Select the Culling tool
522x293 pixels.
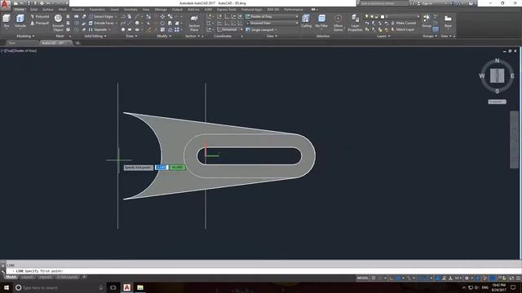(306, 20)
